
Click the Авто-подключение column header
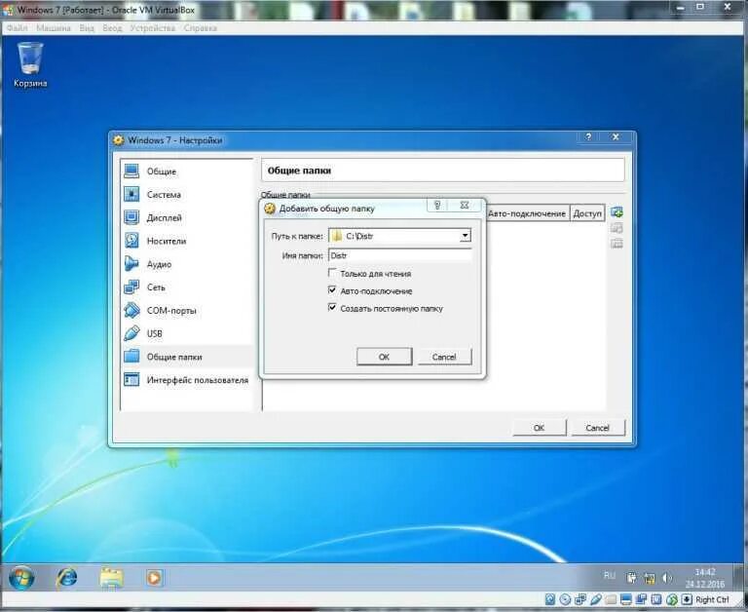527,213
